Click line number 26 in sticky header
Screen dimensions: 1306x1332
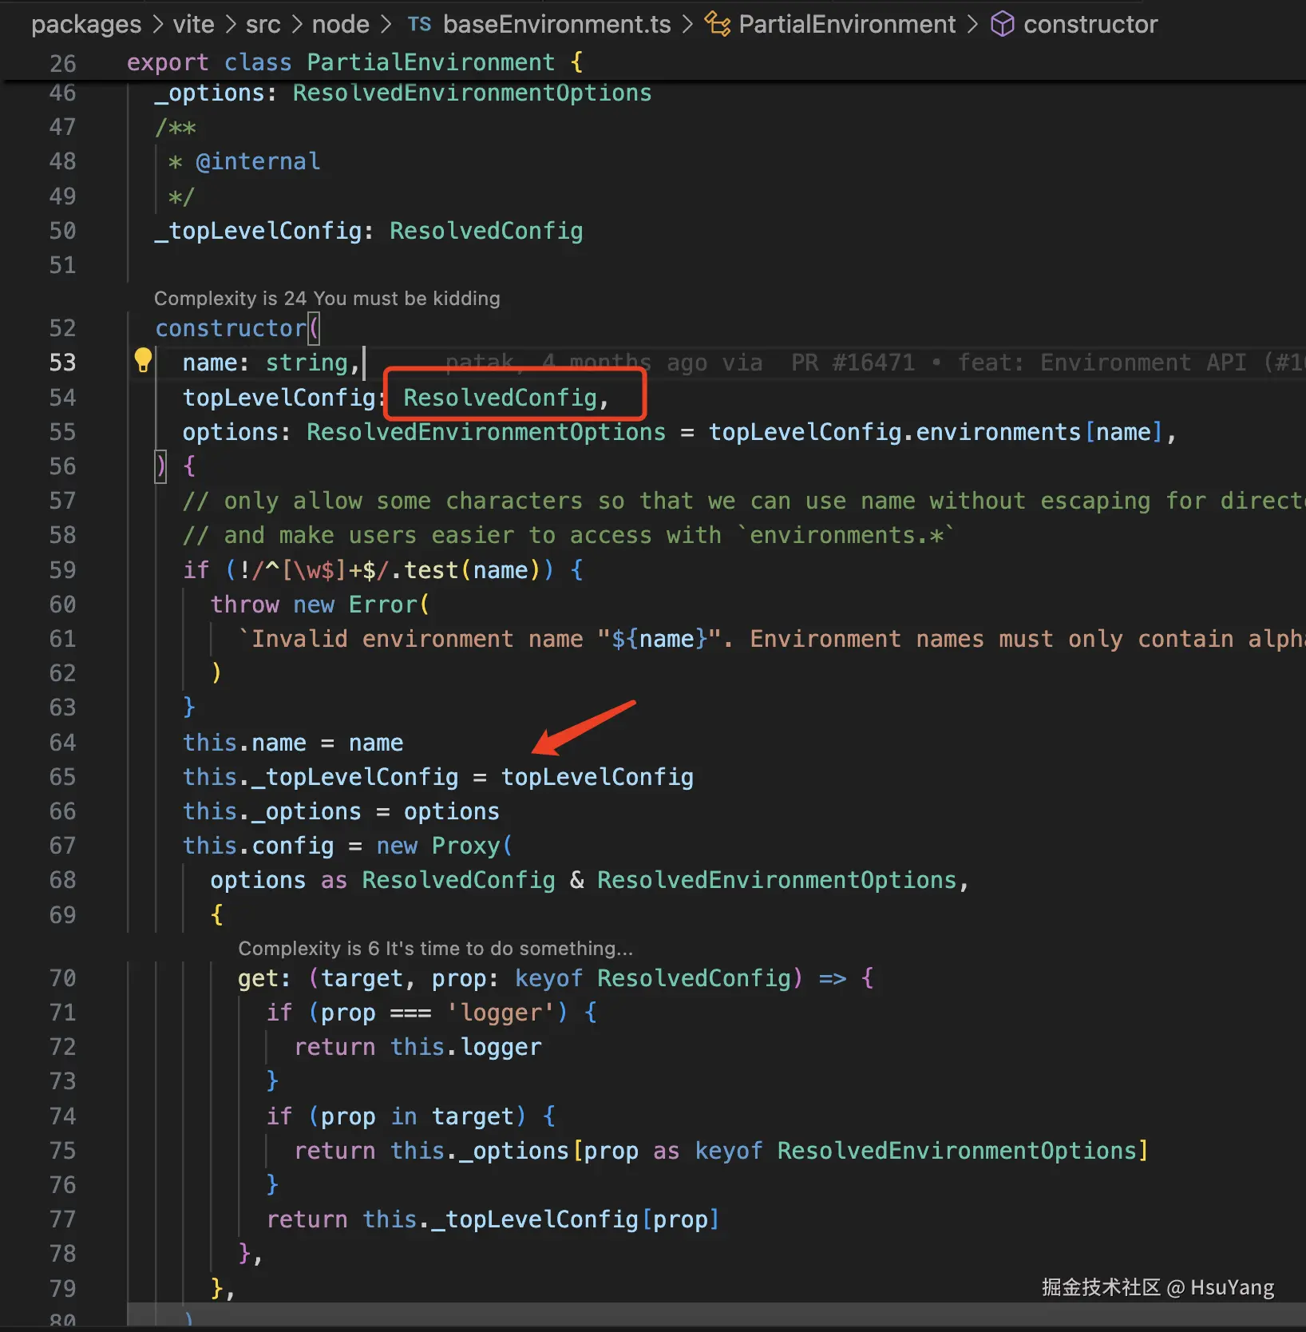coord(63,63)
